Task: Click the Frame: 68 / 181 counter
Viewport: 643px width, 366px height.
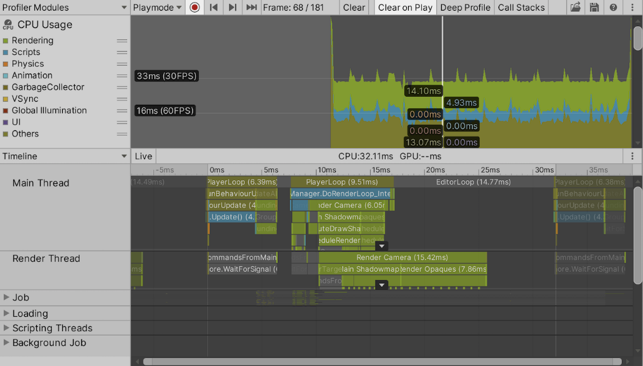Action: (x=293, y=7)
